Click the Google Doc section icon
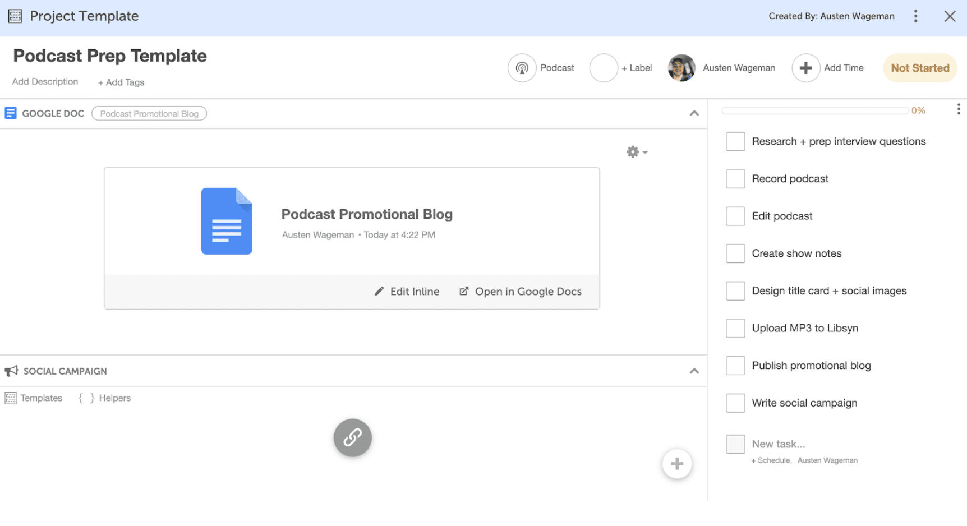The height and width of the screenshot is (526, 967). click(11, 113)
